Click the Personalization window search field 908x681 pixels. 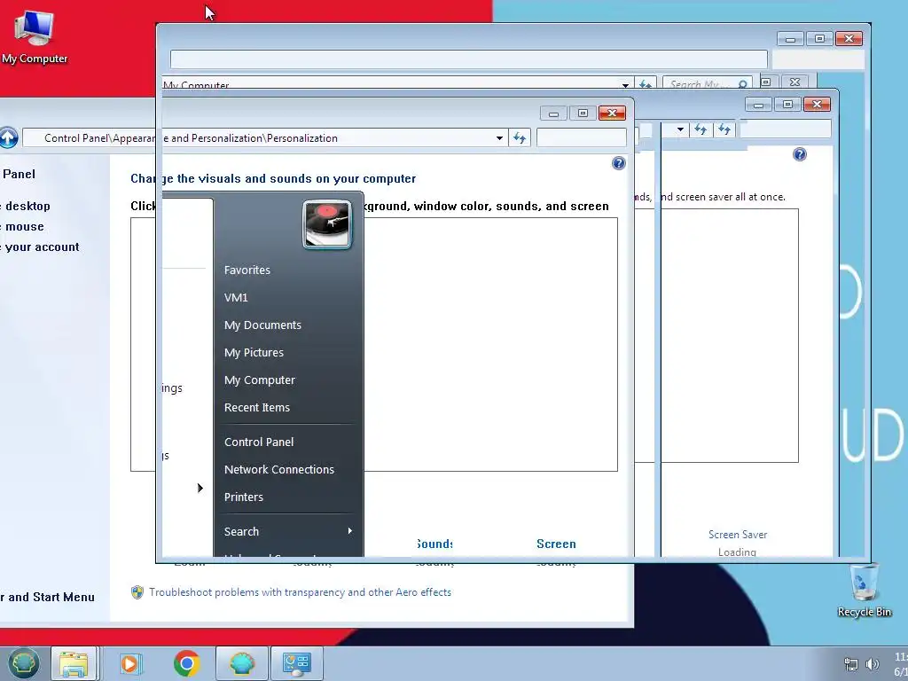[582, 137]
